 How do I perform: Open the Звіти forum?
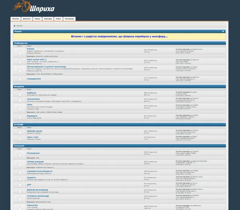coord(30,105)
